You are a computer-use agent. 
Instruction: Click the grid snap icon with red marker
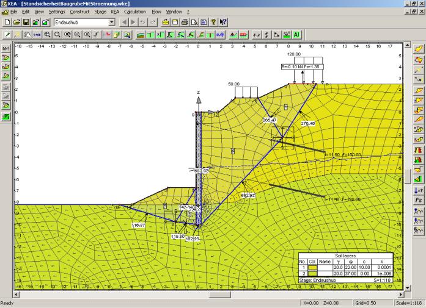tap(107, 35)
